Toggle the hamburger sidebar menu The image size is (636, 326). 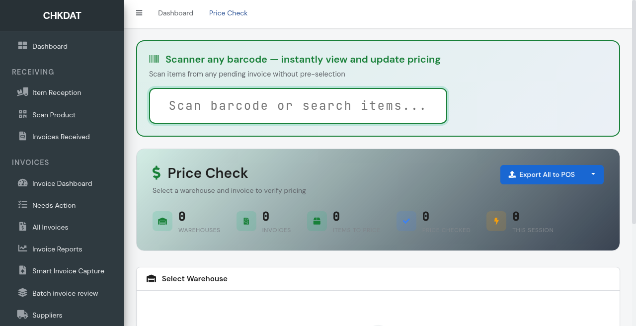[x=139, y=13]
